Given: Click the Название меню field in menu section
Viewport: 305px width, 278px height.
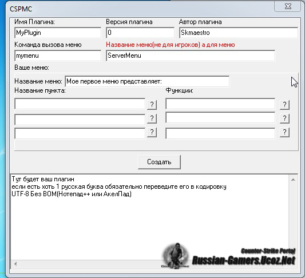Looking at the screenshot, I should pos(147,81).
